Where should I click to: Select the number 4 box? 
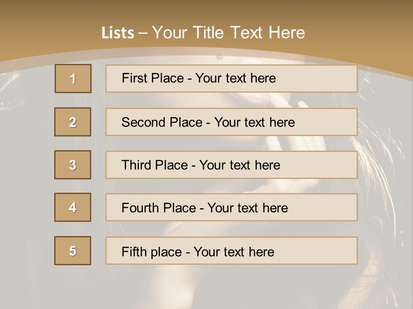[73, 207]
